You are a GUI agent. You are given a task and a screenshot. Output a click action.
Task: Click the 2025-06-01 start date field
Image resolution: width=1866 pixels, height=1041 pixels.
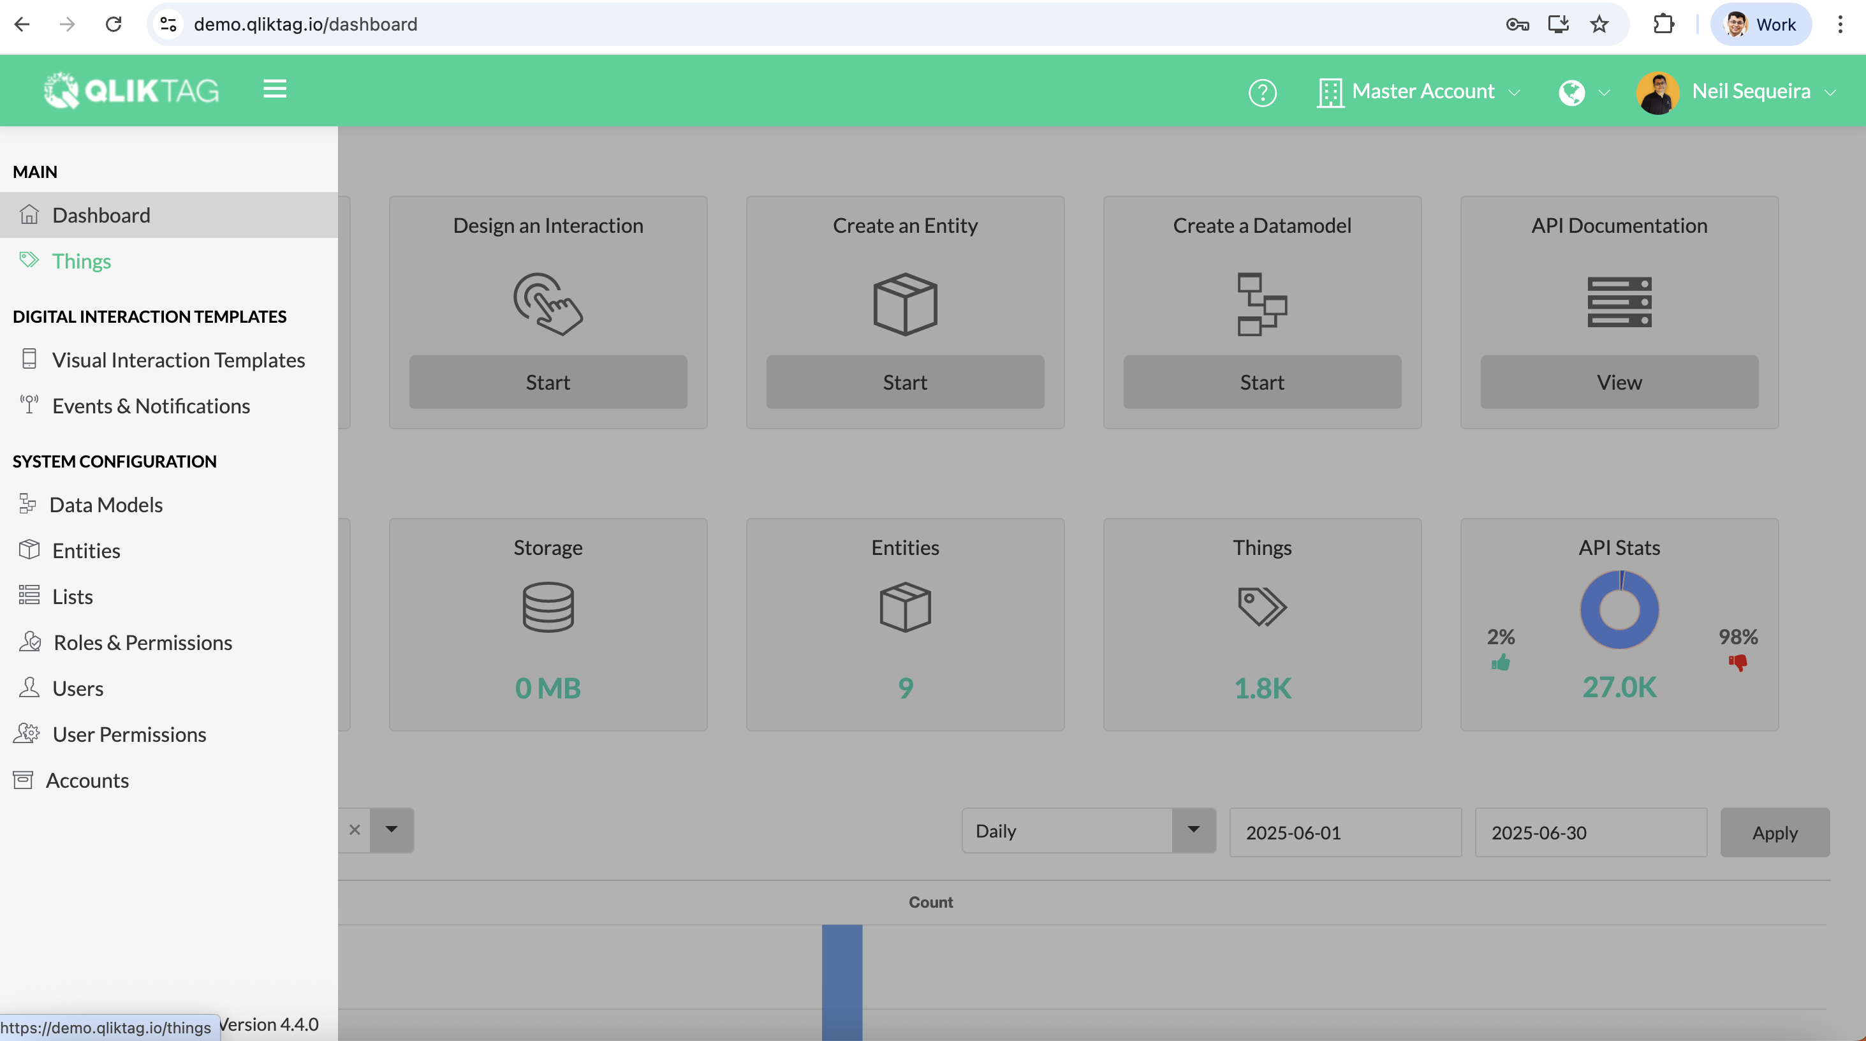coord(1344,832)
